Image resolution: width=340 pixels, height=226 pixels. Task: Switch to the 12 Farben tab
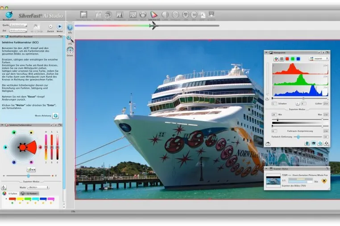(x=30, y=194)
